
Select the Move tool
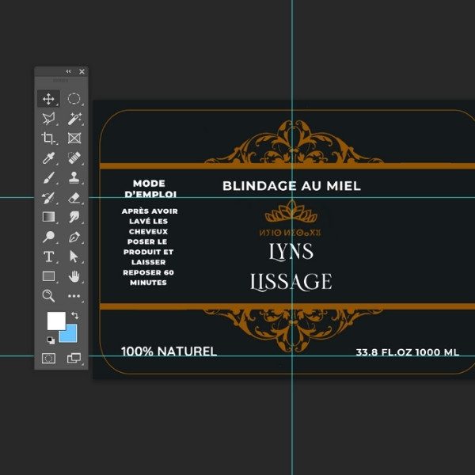(48, 99)
